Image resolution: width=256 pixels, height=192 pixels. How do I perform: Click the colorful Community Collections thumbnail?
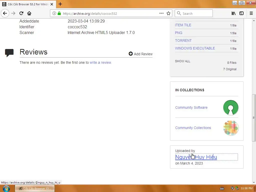(x=231, y=128)
